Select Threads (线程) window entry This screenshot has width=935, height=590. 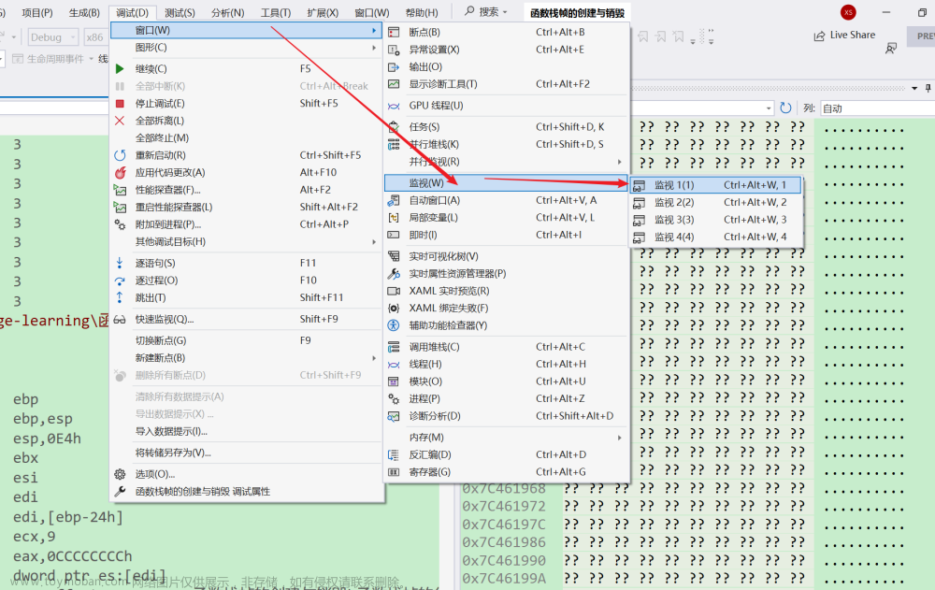506,364
